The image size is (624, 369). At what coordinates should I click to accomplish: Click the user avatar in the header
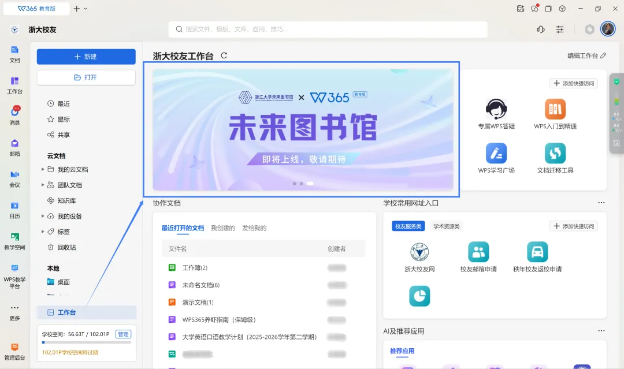click(608, 29)
